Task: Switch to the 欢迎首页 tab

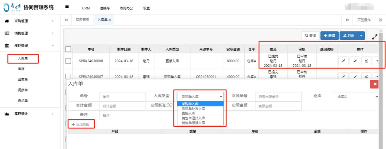Action: (82, 20)
